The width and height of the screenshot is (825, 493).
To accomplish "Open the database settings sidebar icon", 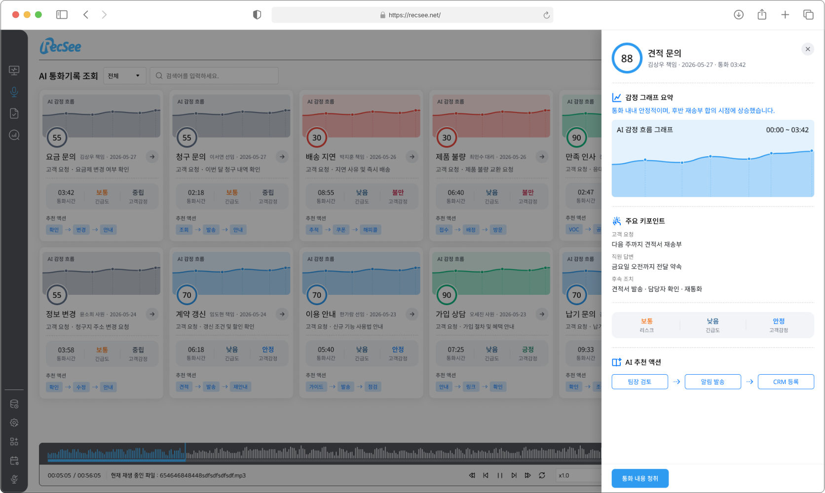I will (x=14, y=404).
